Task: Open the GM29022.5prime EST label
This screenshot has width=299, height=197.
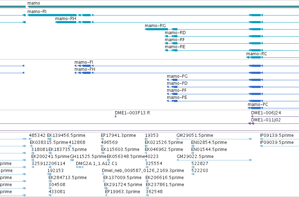Action: [195, 157]
